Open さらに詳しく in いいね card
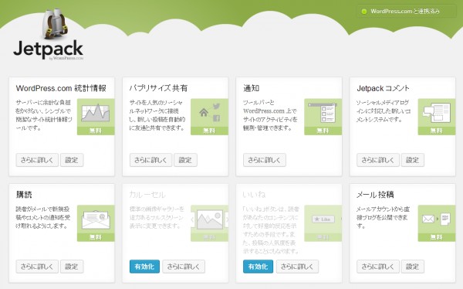This screenshot has height=289, width=463. click(297, 267)
